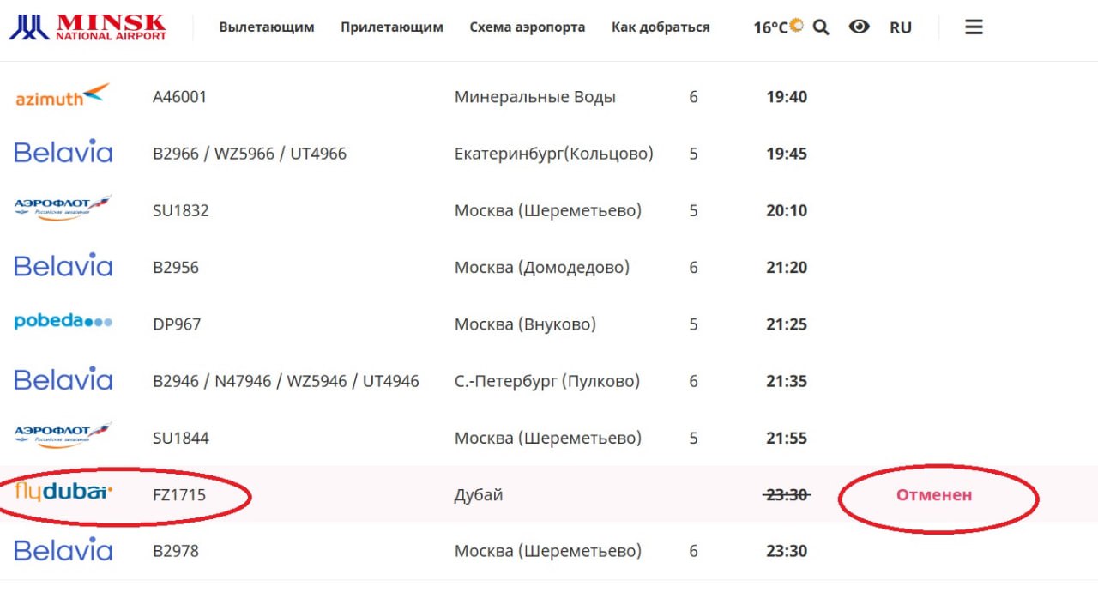Screen dimensions: 1098x611
Task: Click the 16°C weather indicator
Action: [777, 27]
